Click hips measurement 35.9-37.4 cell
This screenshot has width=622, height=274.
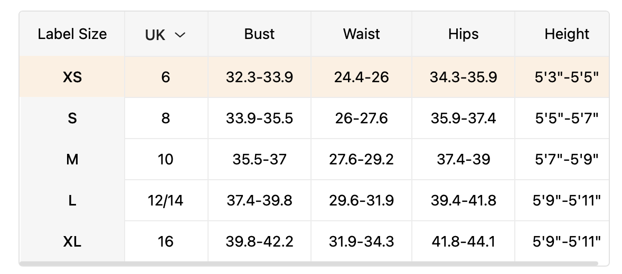pyautogui.click(x=463, y=118)
